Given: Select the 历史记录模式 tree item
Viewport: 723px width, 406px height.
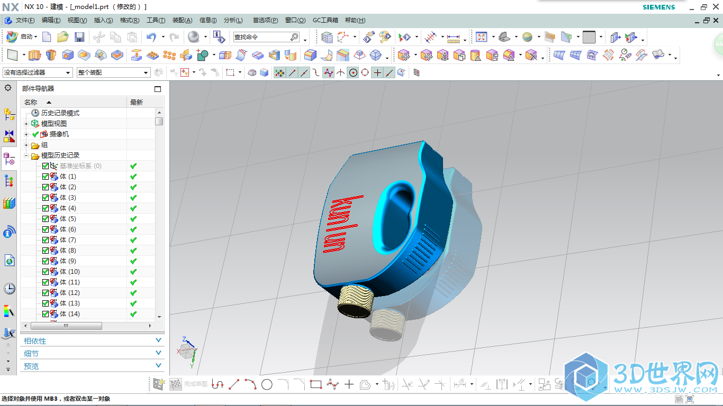Looking at the screenshot, I should [60, 113].
